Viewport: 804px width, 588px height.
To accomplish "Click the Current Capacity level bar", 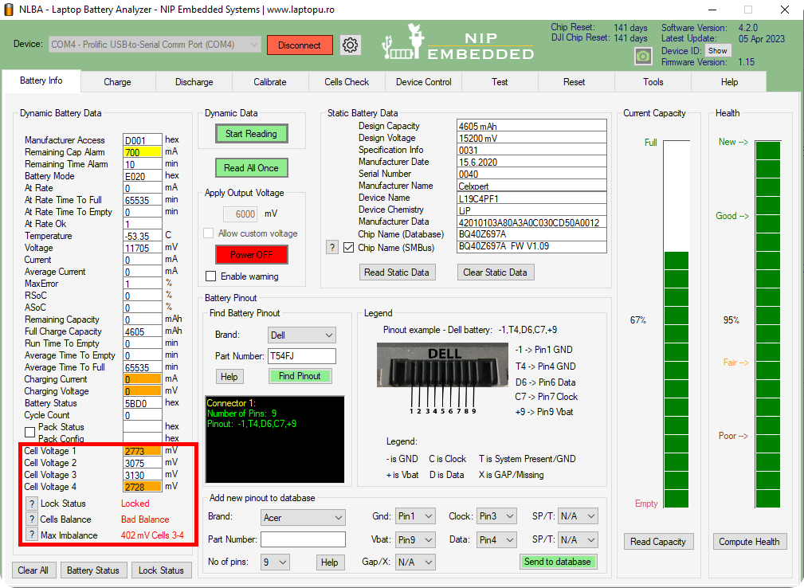I will pyautogui.click(x=677, y=324).
